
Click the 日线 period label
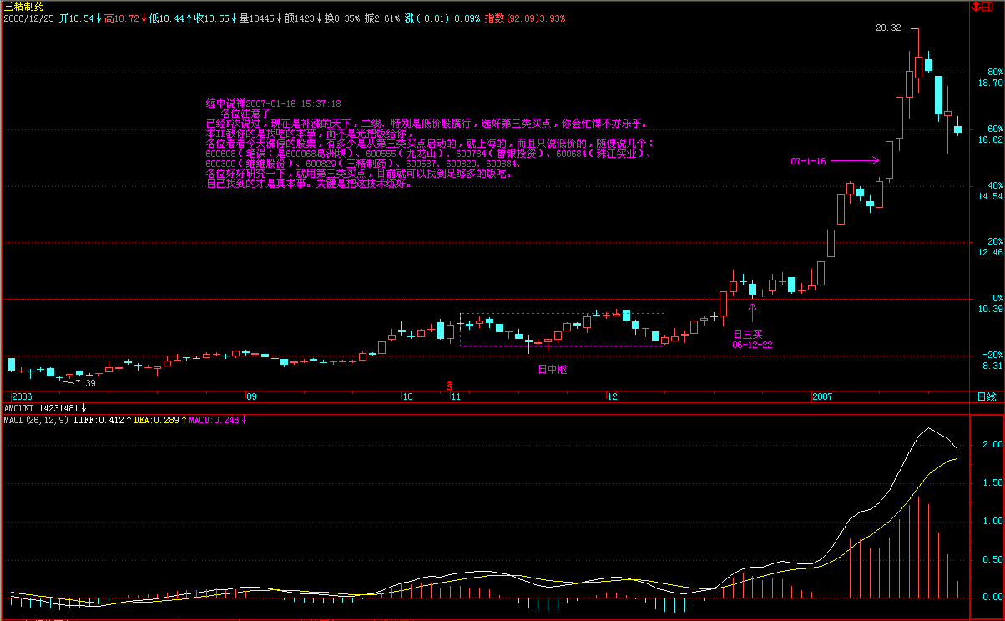986,397
